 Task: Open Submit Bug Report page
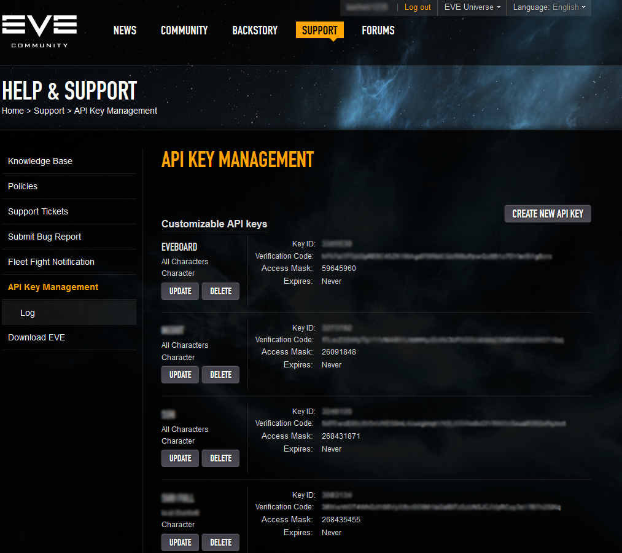click(x=44, y=237)
